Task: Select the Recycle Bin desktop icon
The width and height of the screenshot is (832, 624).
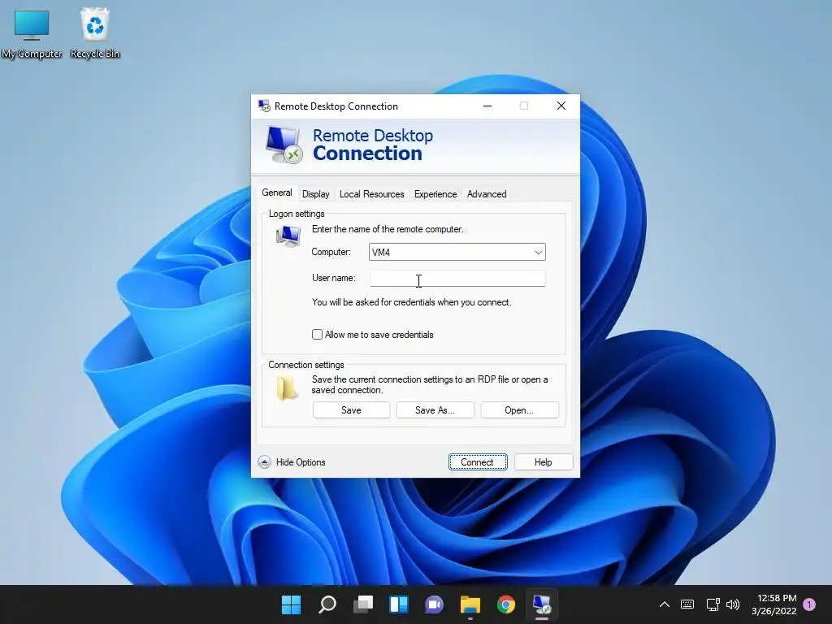Action: [x=94, y=33]
